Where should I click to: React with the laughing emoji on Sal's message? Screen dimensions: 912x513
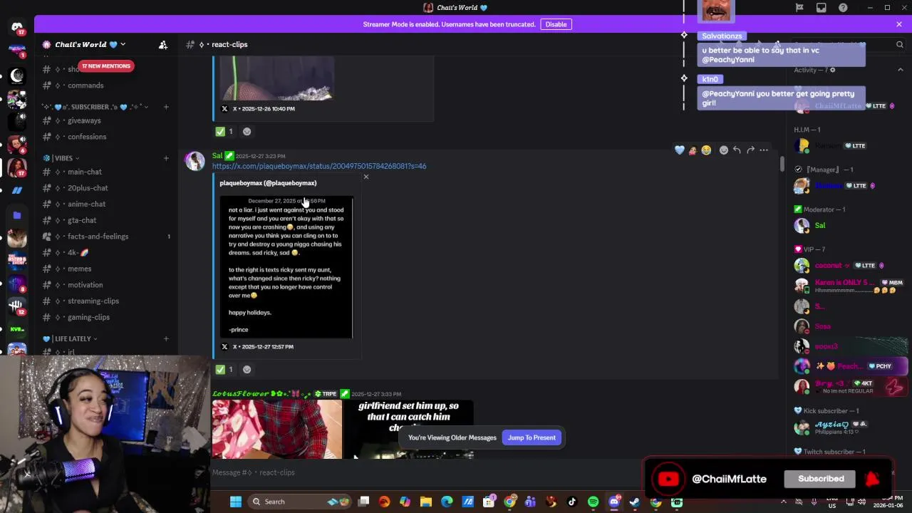point(706,150)
